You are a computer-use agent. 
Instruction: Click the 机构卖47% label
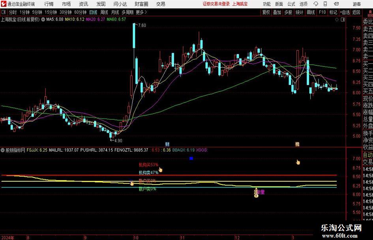[x=148, y=173]
